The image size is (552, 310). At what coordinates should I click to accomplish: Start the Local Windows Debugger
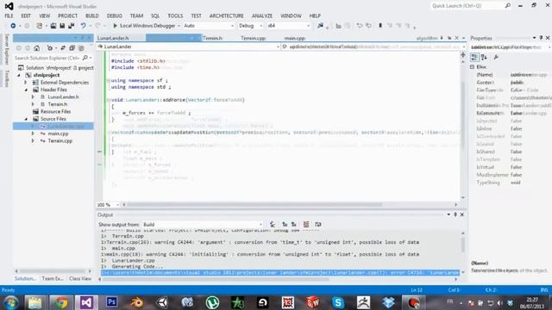point(144,26)
